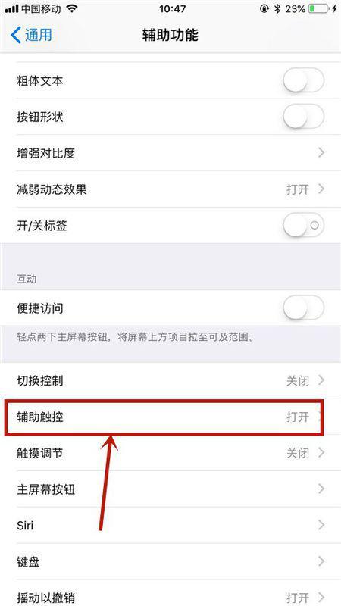Open the Siri accessibility row
Viewport: 341px width, 606px height.
click(170, 525)
